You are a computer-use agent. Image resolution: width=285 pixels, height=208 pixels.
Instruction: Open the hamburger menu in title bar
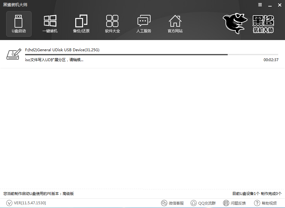tap(259, 5)
